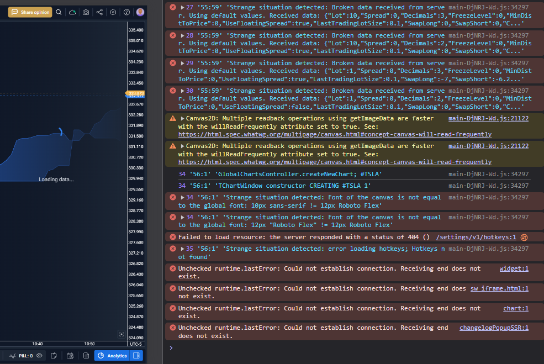The image size is (544, 364).
Task: Click the rotate/copy icon beside P&L
Action: click(x=54, y=356)
